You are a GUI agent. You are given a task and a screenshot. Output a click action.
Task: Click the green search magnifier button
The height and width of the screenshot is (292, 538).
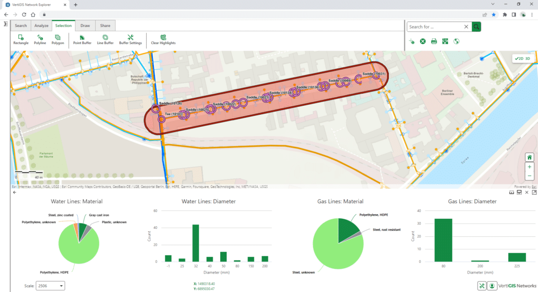(x=476, y=27)
